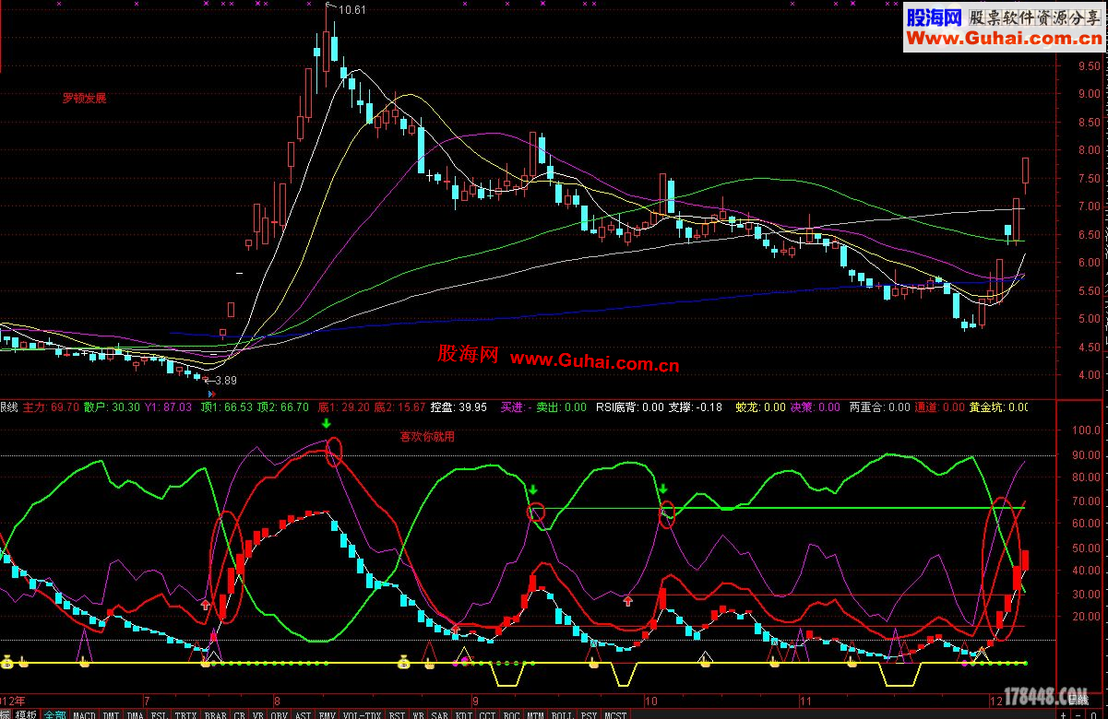This screenshot has height=719, width=1108.
Task: Click the 黄金坑: 0.00 indicator value
Action: (998, 407)
